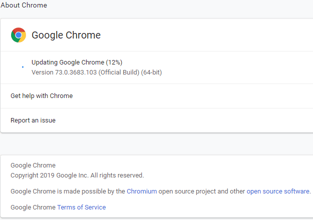Viewport: 313px width, 220px height.
Task: Click the About Chrome page heading
Action: click(x=24, y=5)
